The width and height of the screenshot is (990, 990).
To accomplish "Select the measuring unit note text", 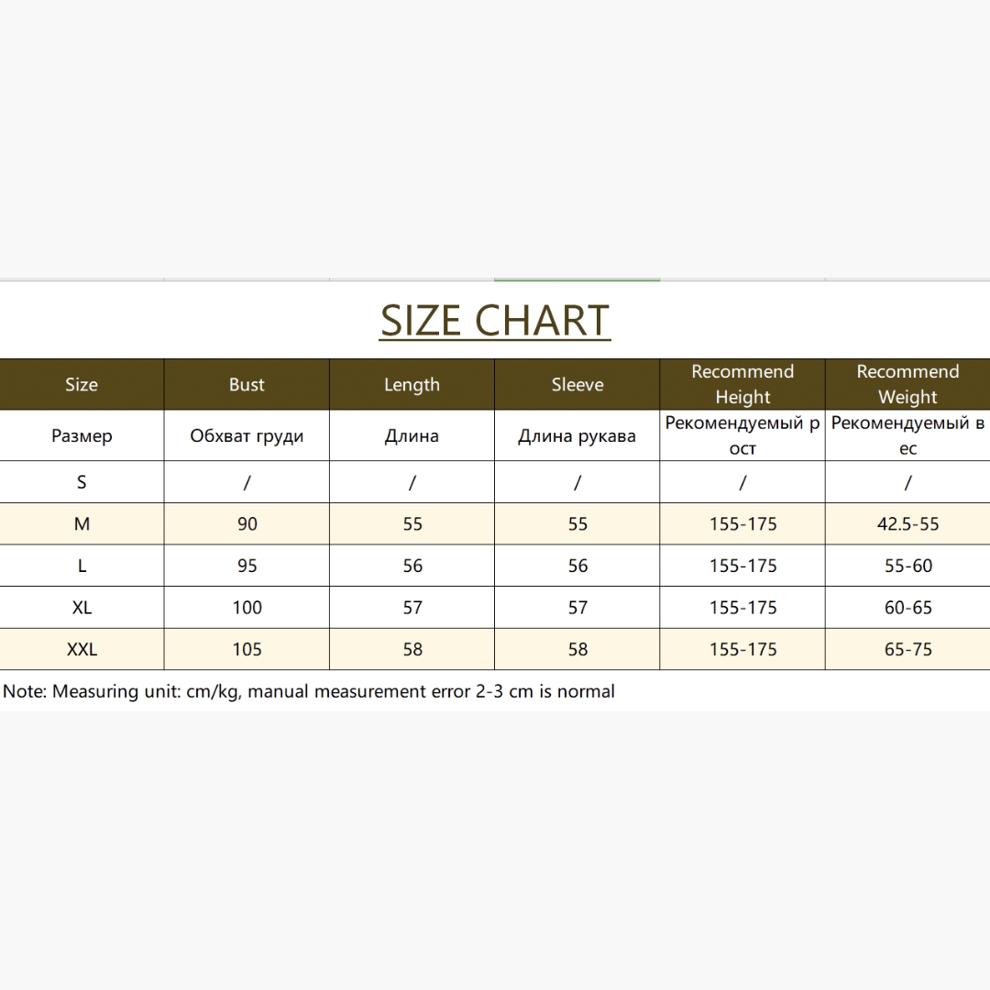I will tap(309, 691).
